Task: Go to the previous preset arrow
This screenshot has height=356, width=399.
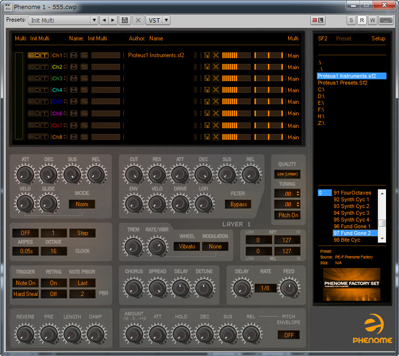Action: [104, 20]
